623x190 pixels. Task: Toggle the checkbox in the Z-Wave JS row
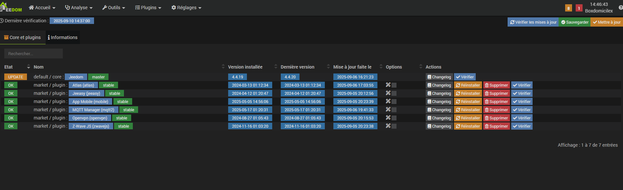point(394,126)
